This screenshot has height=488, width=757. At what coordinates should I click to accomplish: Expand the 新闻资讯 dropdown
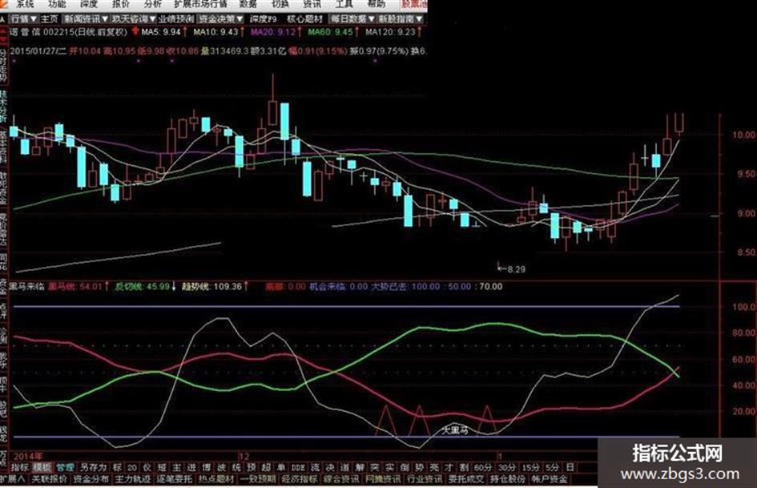86,19
